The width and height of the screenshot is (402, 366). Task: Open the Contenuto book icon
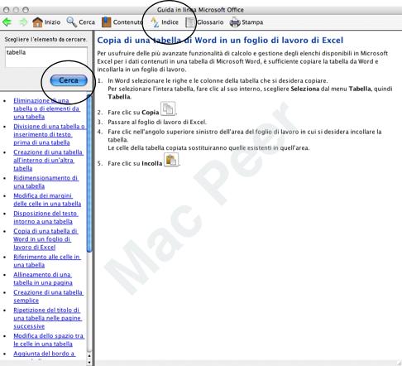click(x=106, y=22)
